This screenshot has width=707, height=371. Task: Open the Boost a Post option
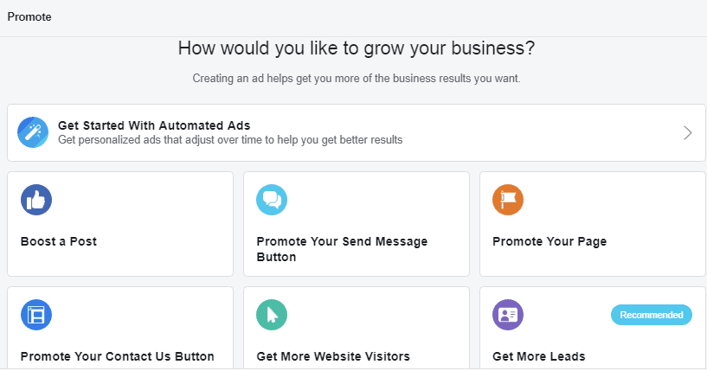tap(59, 241)
